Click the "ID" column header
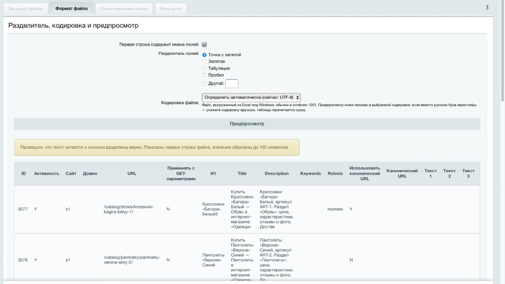This screenshot has width=505, height=284. pyautogui.click(x=24, y=174)
